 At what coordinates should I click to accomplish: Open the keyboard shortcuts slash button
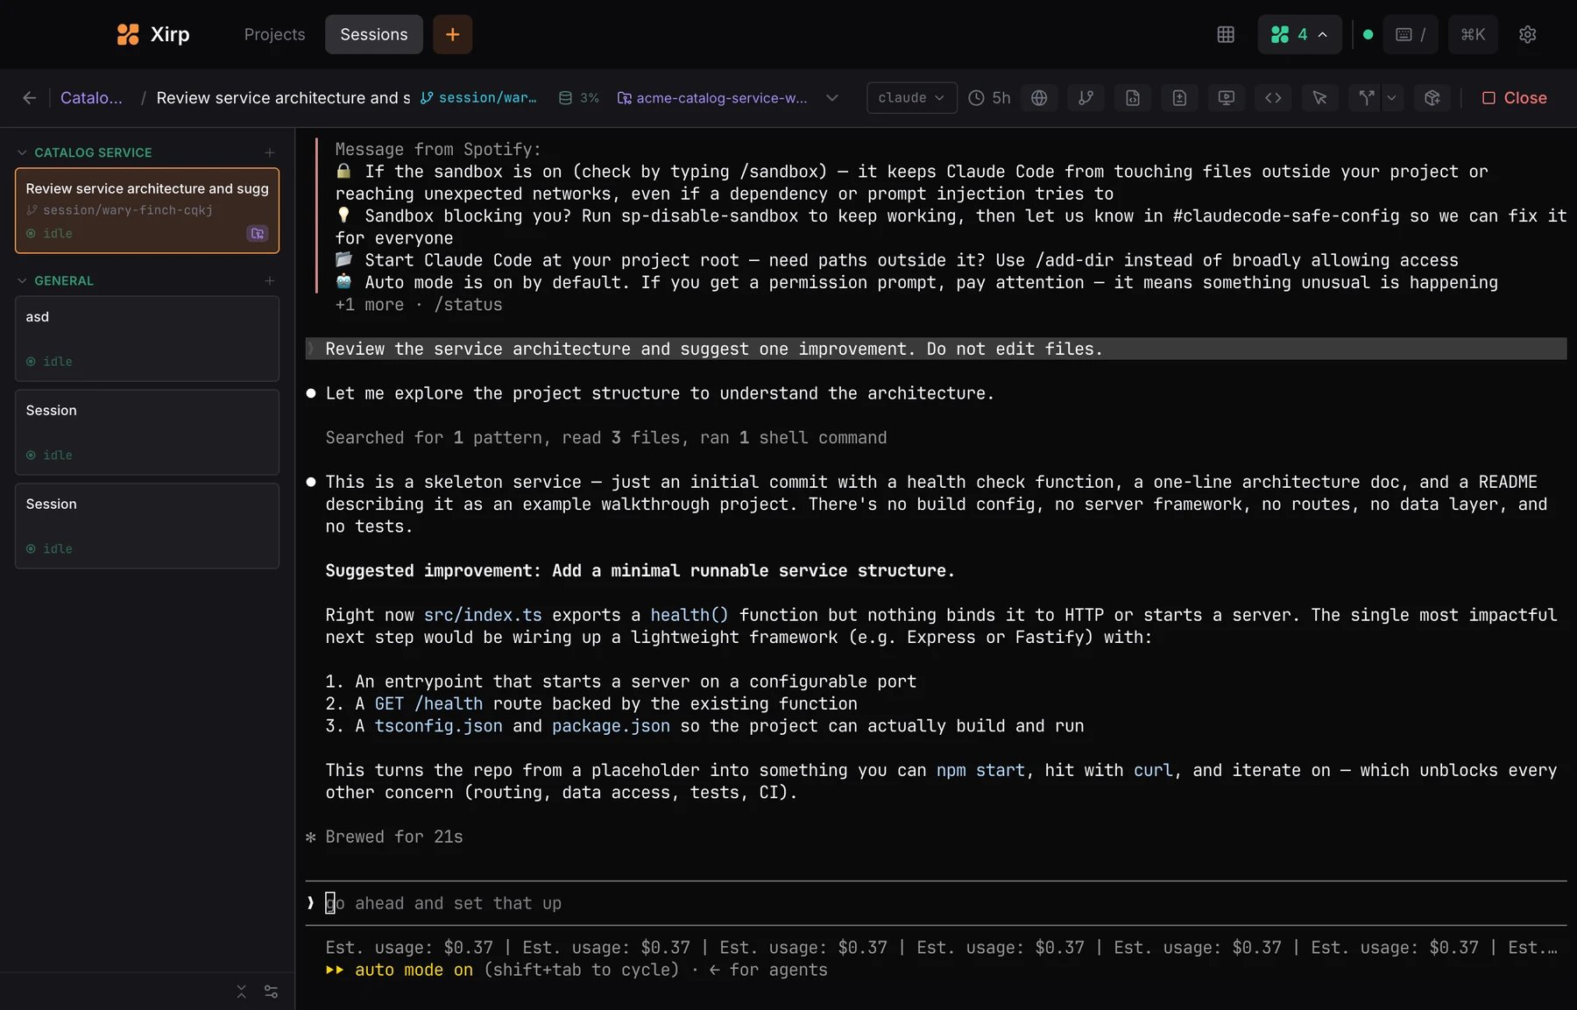[1411, 34]
